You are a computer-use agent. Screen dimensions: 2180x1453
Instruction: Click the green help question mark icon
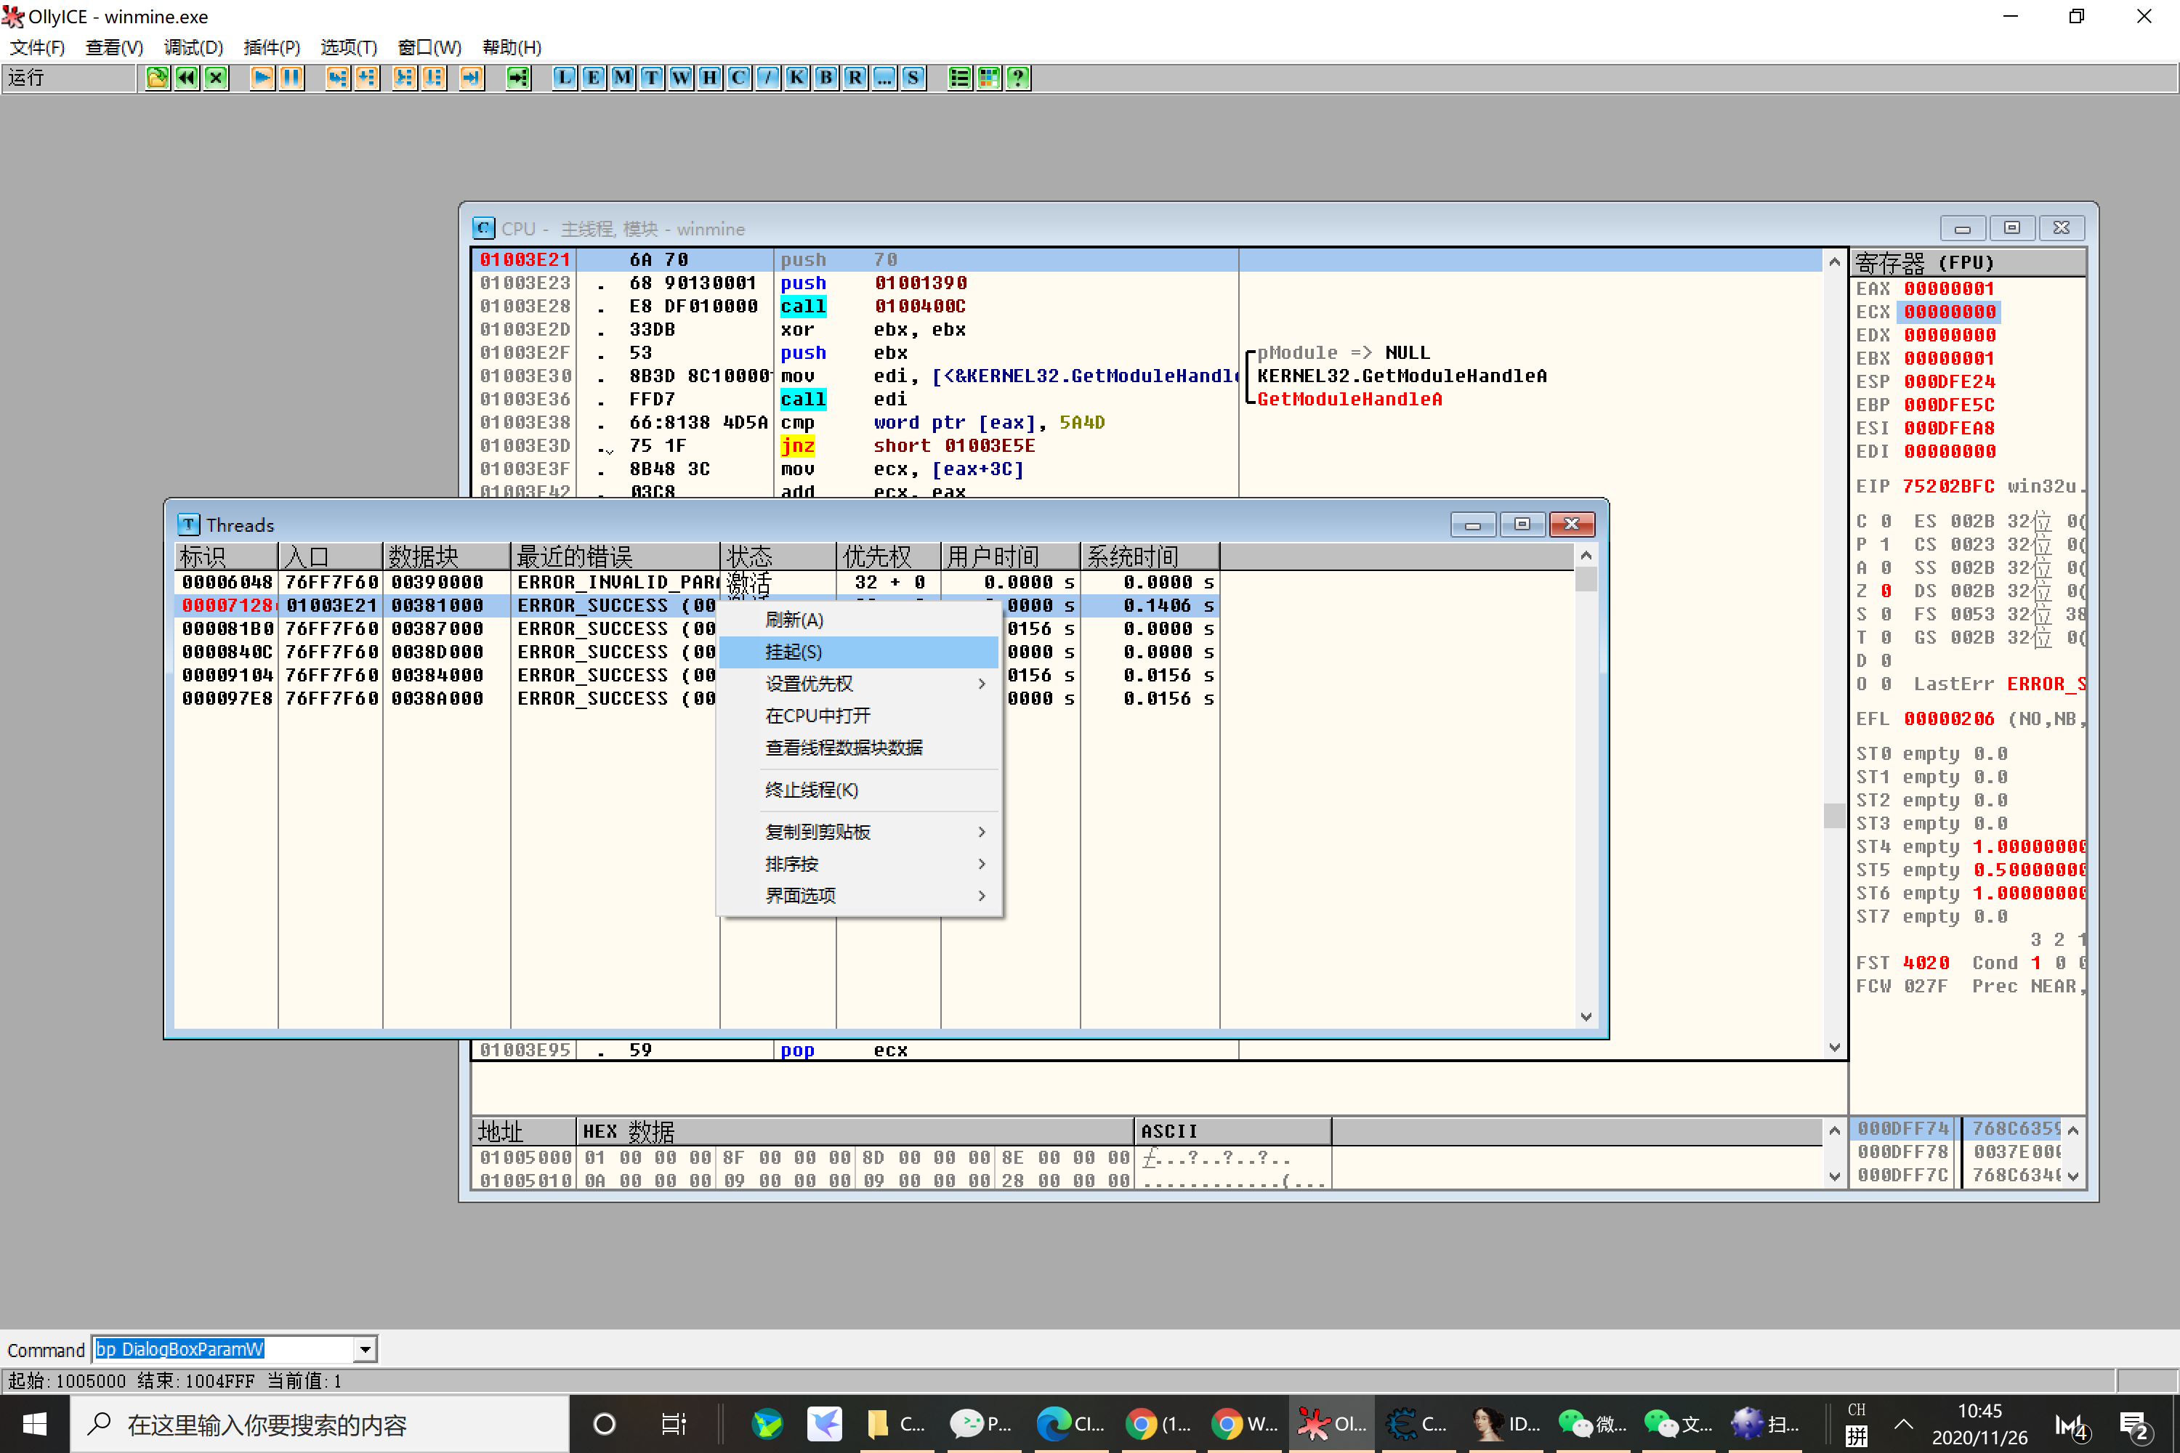point(1018,78)
